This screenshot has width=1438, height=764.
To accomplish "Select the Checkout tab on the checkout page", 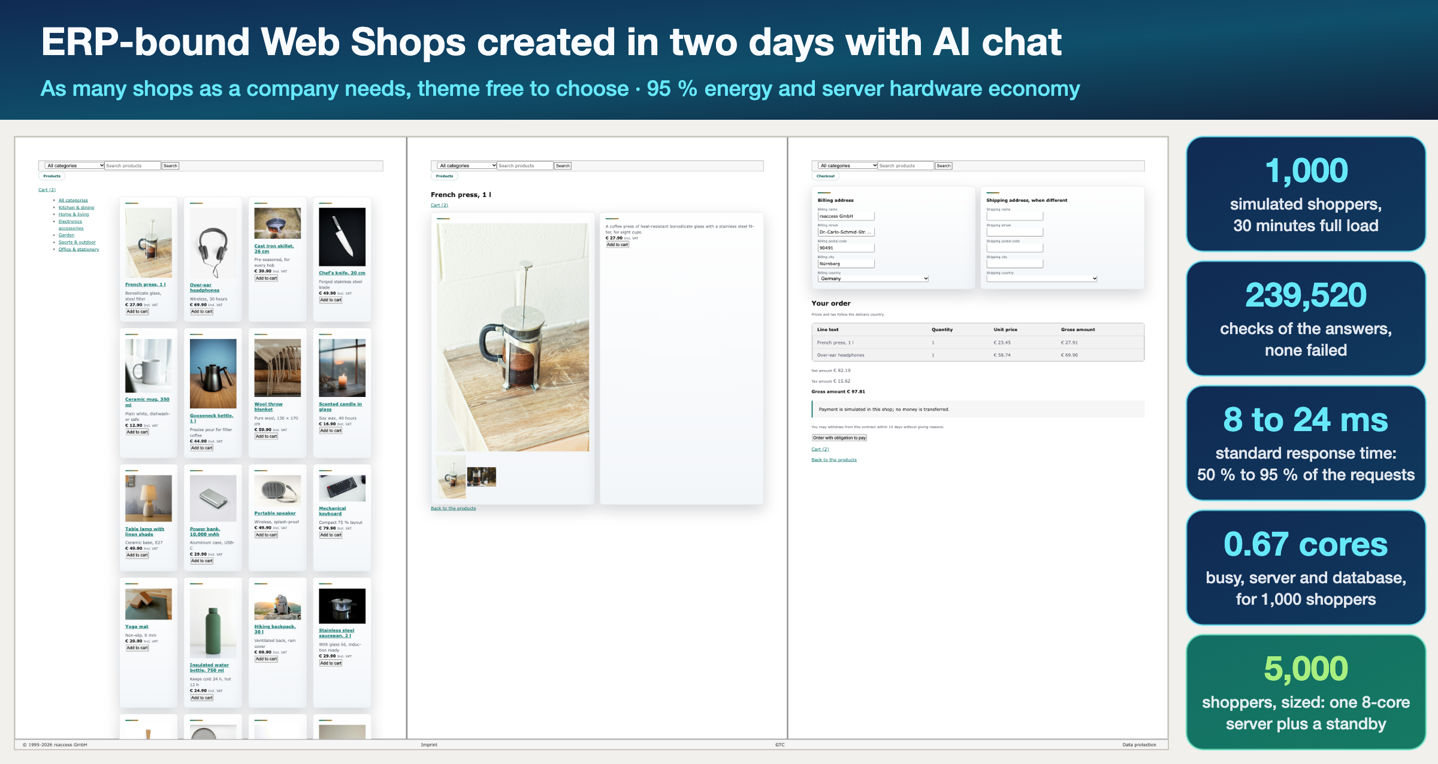I will pos(825,176).
